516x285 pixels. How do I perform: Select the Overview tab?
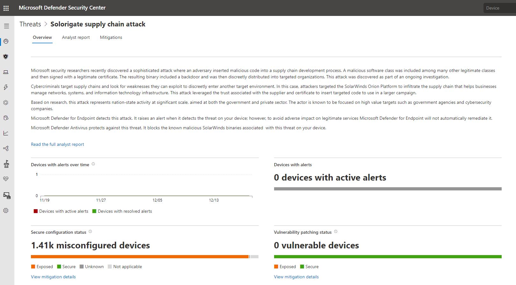point(42,37)
